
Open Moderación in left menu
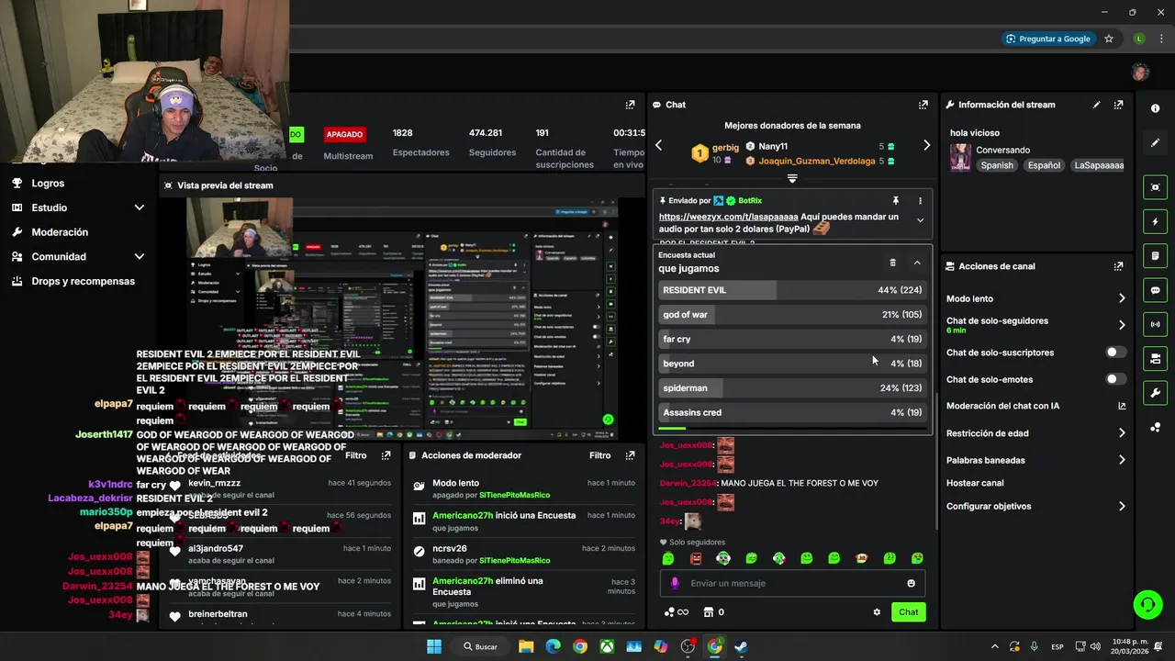60,232
